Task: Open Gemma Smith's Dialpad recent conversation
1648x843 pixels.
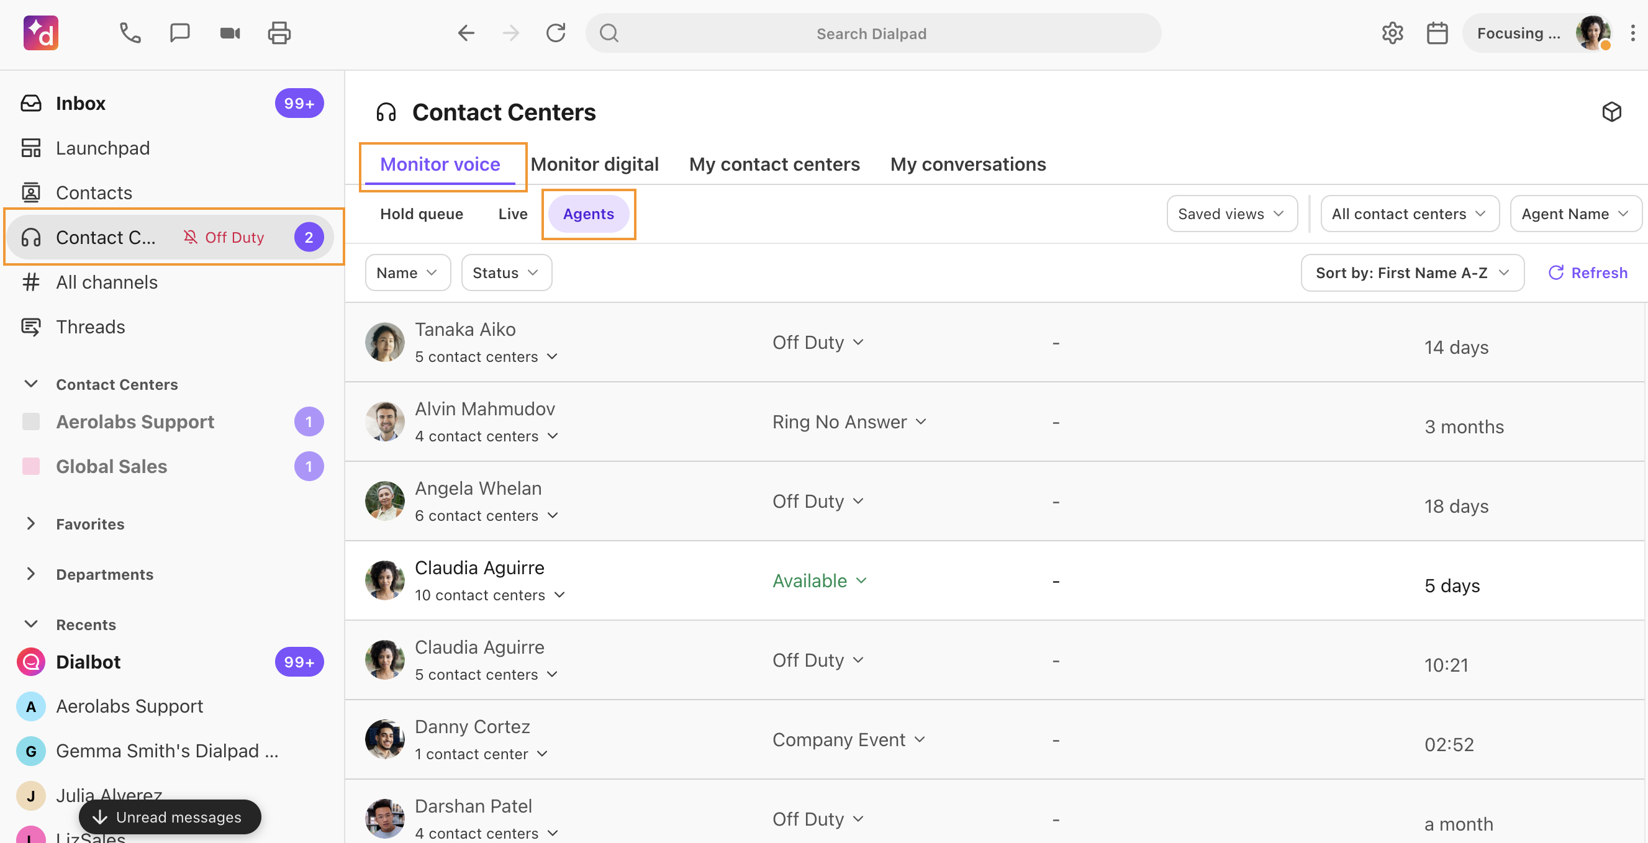Action: point(171,751)
